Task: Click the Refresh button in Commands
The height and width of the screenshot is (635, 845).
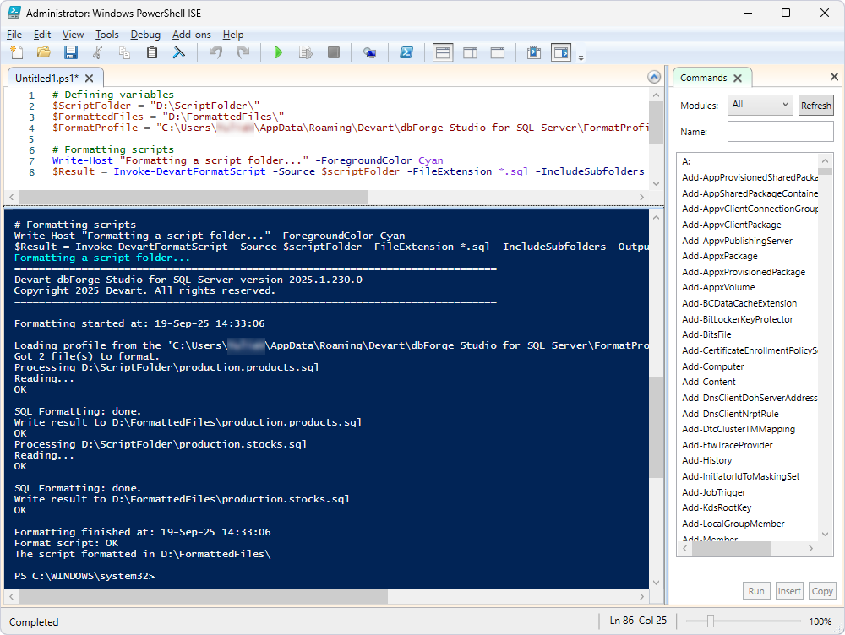Action: point(815,106)
